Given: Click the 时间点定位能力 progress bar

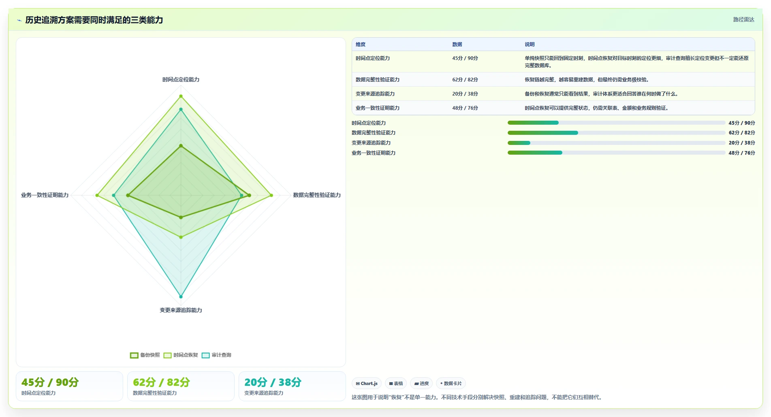Looking at the screenshot, I should click(x=616, y=123).
